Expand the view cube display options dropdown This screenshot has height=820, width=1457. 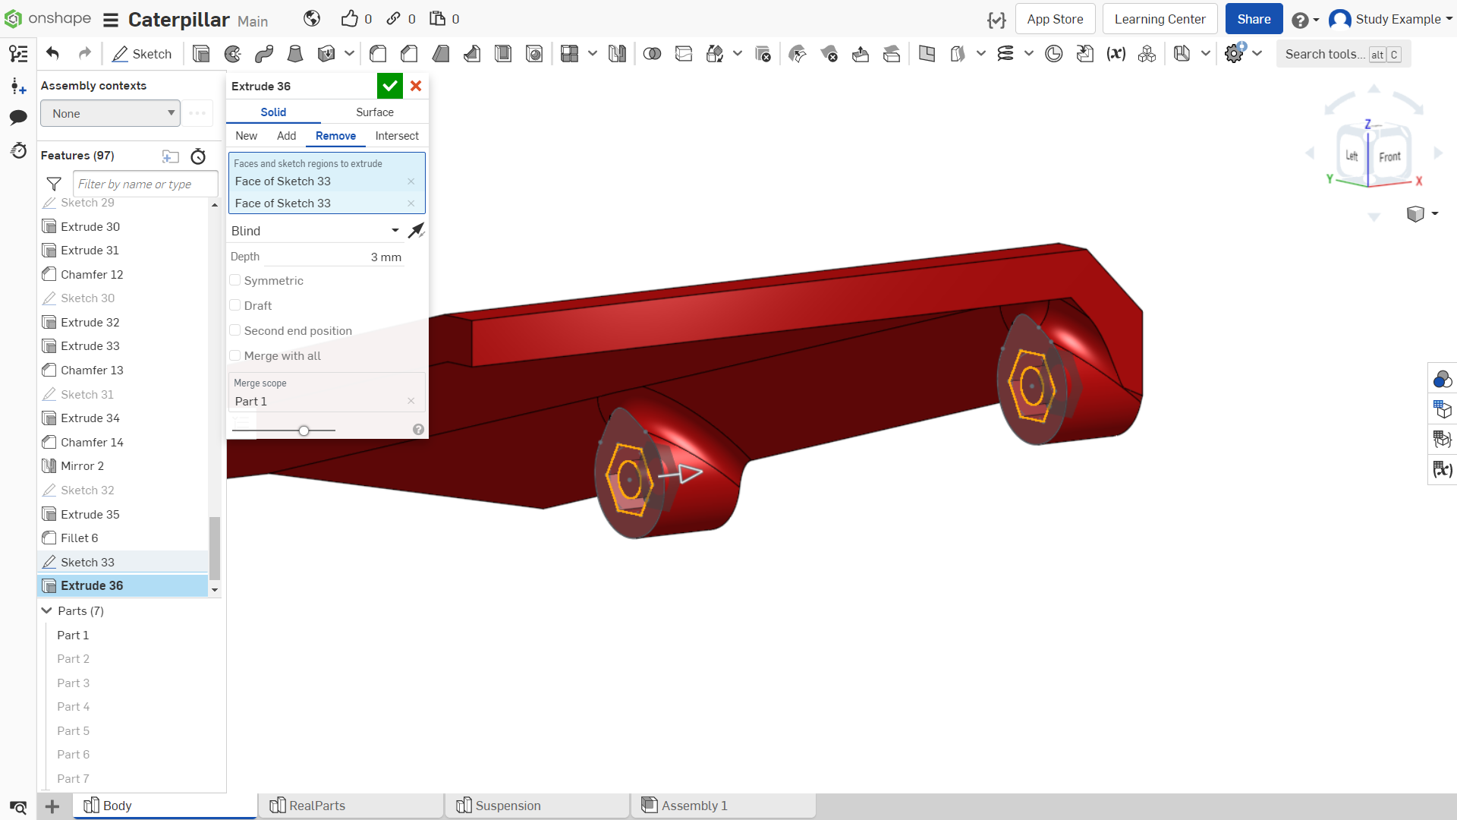click(x=1434, y=214)
